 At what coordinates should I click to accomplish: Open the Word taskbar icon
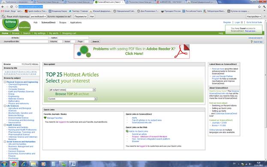tap(73, 164)
